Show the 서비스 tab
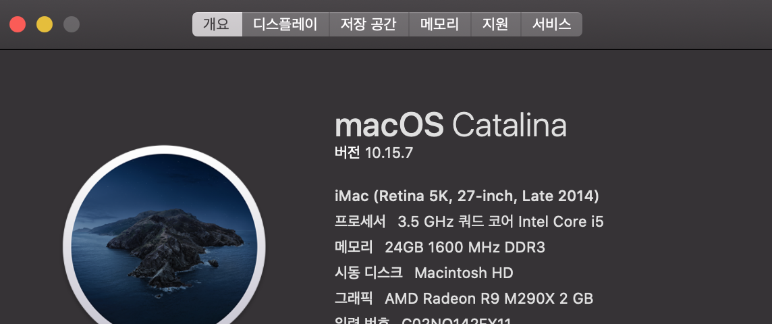The width and height of the screenshot is (772, 324). (x=551, y=25)
